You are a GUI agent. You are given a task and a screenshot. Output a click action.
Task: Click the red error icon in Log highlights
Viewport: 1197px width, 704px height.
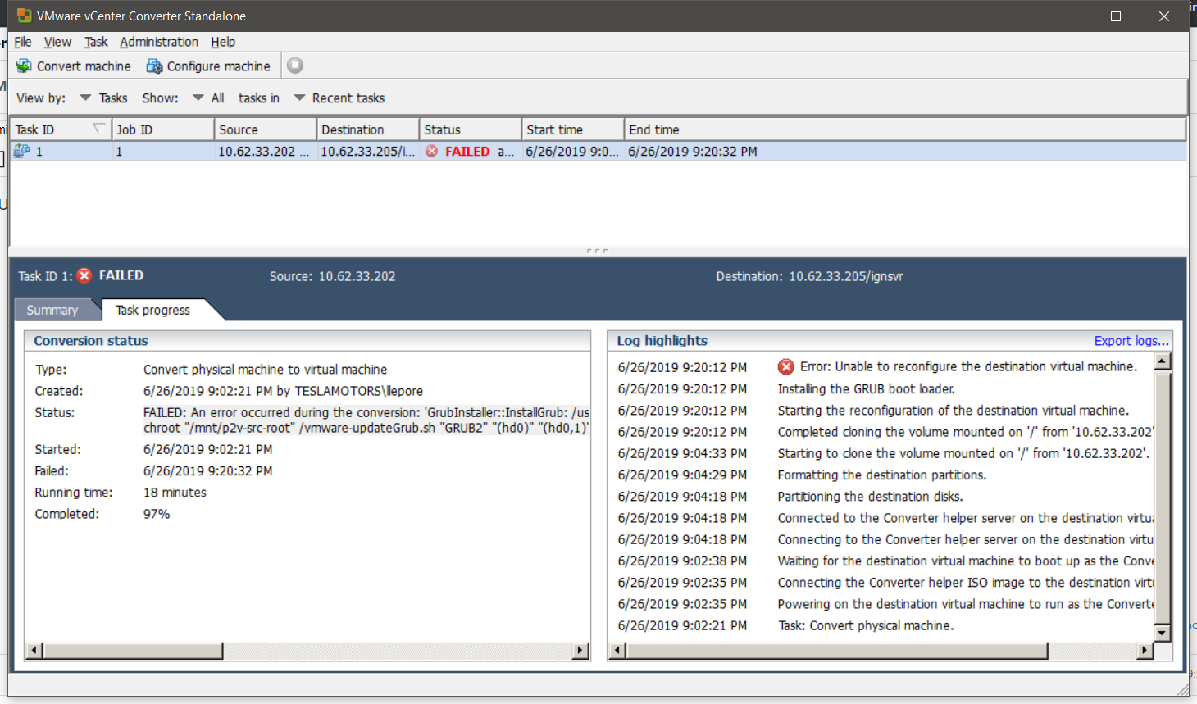[785, 366]
